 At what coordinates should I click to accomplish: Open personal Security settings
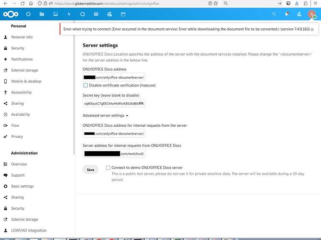click(x=18, y=48)
